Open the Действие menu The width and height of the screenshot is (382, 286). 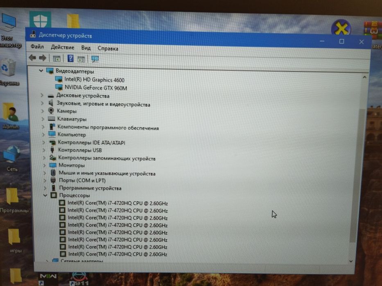coord(62,47)
